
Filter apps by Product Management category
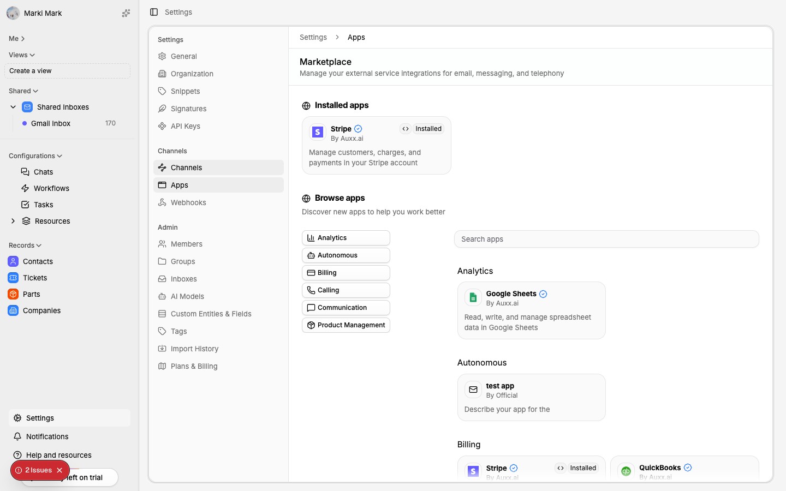[346, 325]
